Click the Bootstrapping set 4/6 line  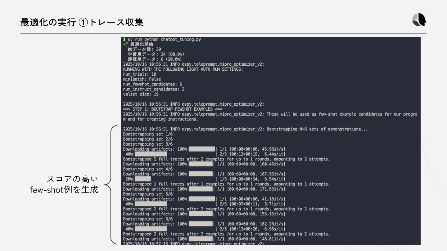(x=148, y=169)
